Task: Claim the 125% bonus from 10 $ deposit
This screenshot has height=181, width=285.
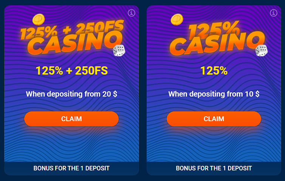Action: pyautogui.click(x=214, y=119)
